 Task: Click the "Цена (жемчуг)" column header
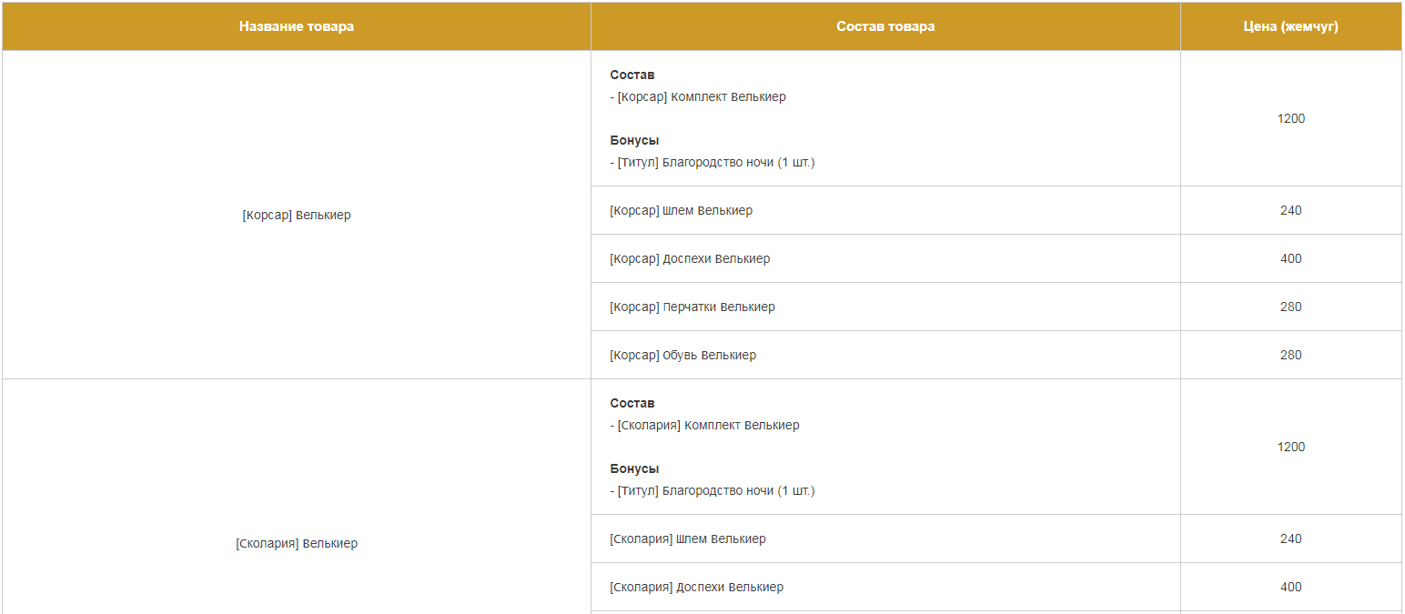click(x=1290, y=26)
